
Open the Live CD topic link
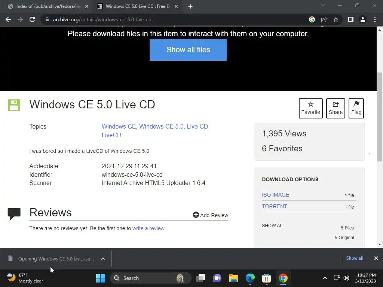[x=198, y=126]
